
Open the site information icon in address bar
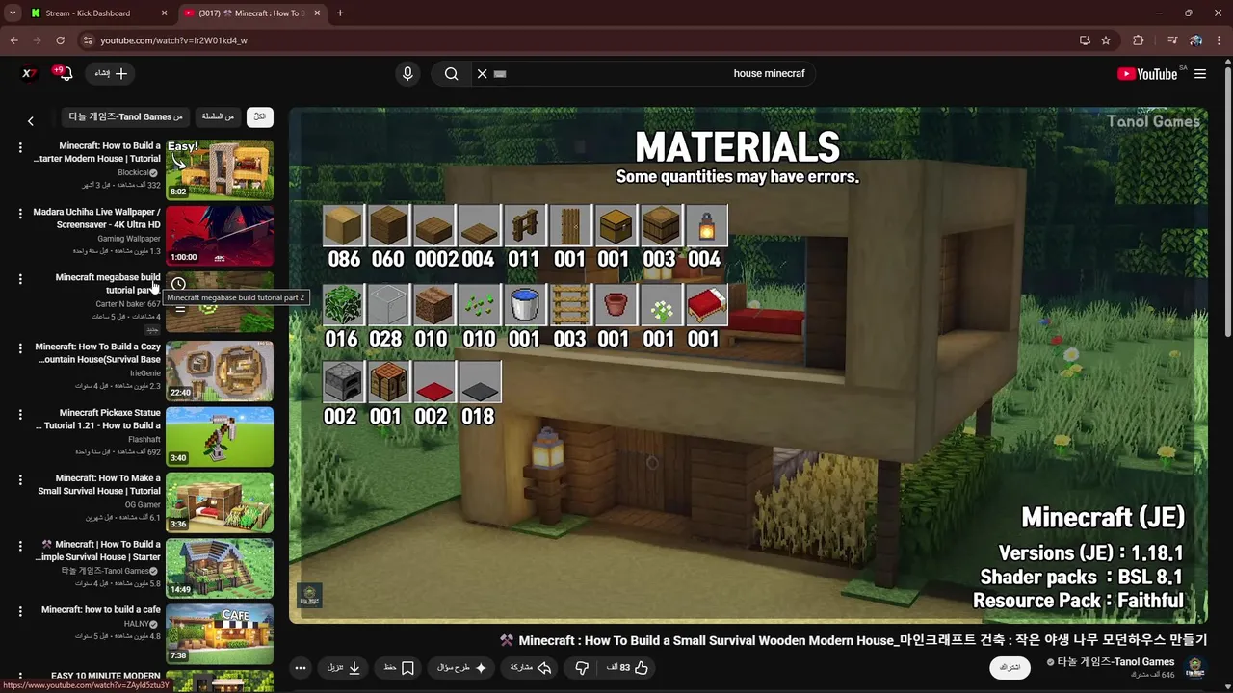87,40
